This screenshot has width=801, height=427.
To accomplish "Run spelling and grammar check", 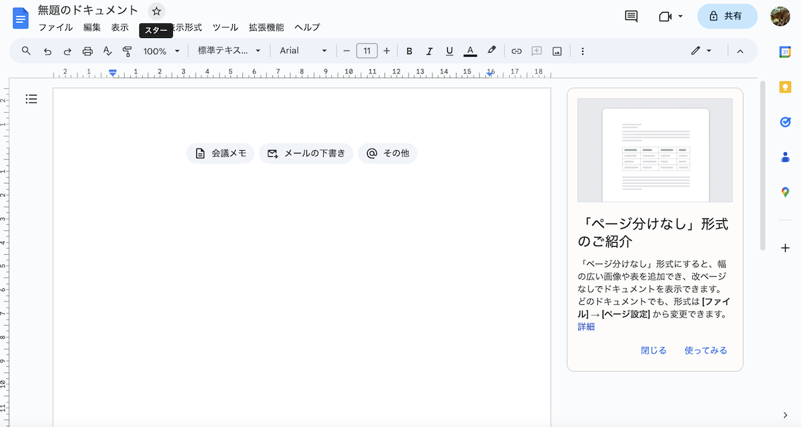I will click(107, 51).
